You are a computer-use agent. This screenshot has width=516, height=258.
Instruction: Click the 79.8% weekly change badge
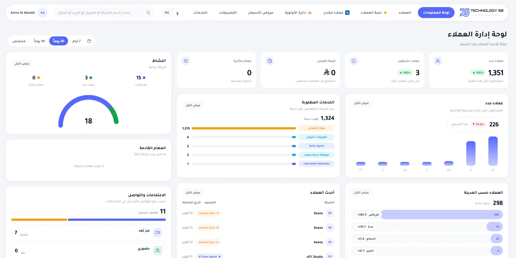(478, 124)
